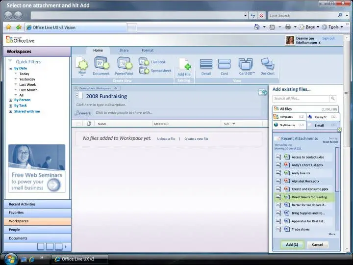Viewport: 353px width, 265px height.
Task: Click the Add to Favorites icon
Action: tap(19, 27)
